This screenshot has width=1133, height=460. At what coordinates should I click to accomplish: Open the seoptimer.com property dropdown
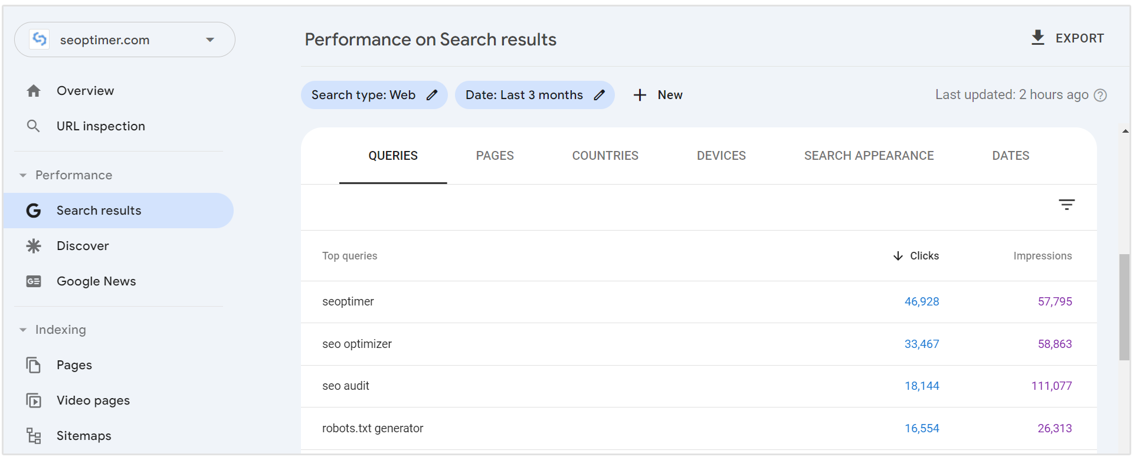point(209,40)
